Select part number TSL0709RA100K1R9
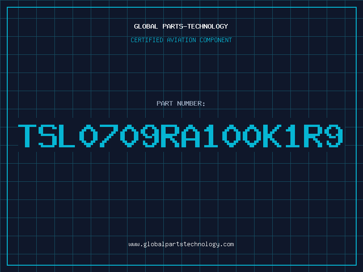 pyautogui.click(x=181, y=136)
